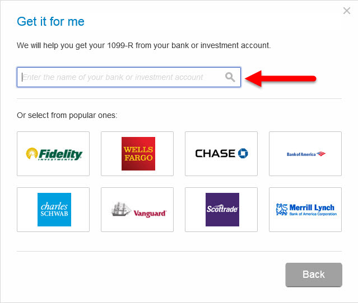This screenshot has width=358, height=303.
Task: Click the Bank of America flag emblem
Action: pyautogui.click(x=321, y=154)
